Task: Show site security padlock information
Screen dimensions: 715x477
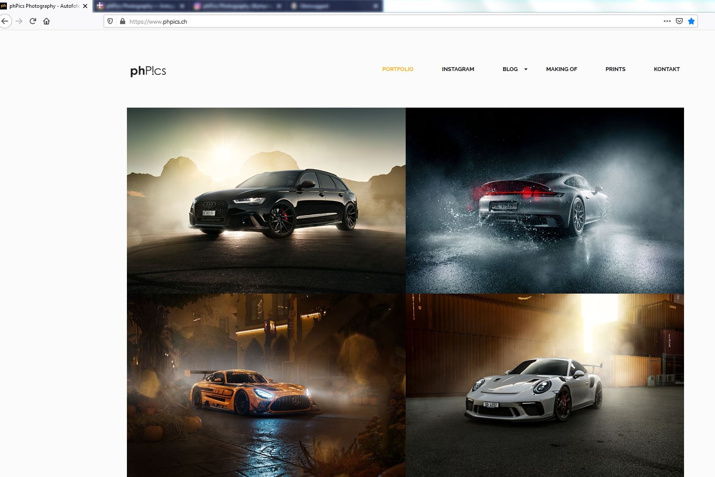Action: click(122, 21)
